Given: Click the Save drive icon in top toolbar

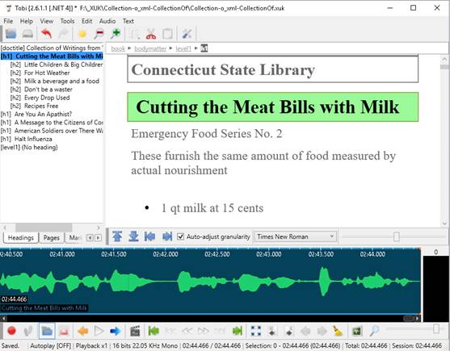Looking at the screenshot, I should tap(28, 34).
